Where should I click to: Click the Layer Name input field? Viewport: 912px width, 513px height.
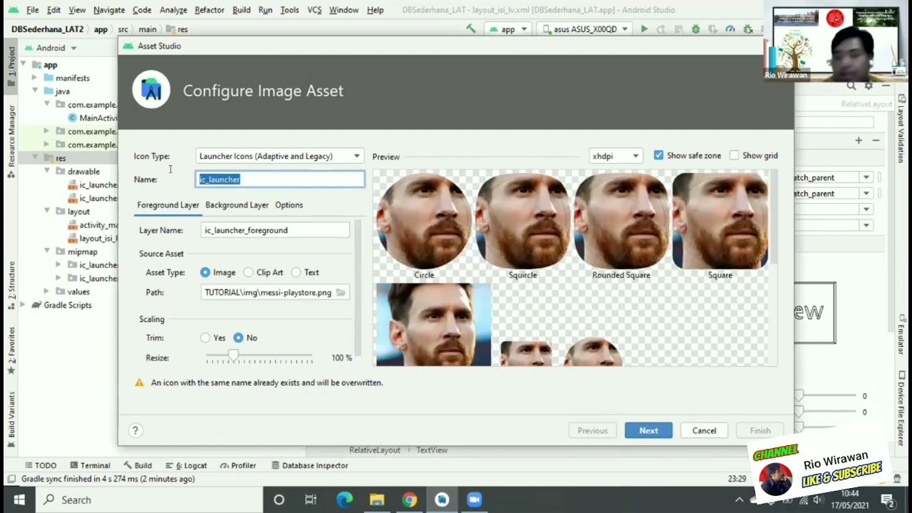275,230
